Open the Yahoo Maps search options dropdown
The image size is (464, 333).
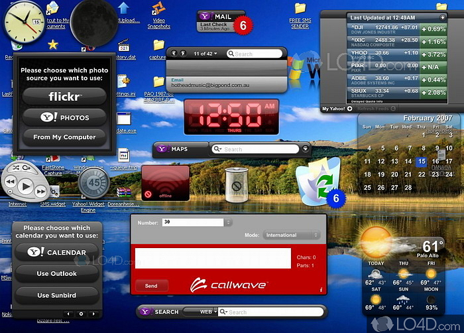(x=217, y=149)
